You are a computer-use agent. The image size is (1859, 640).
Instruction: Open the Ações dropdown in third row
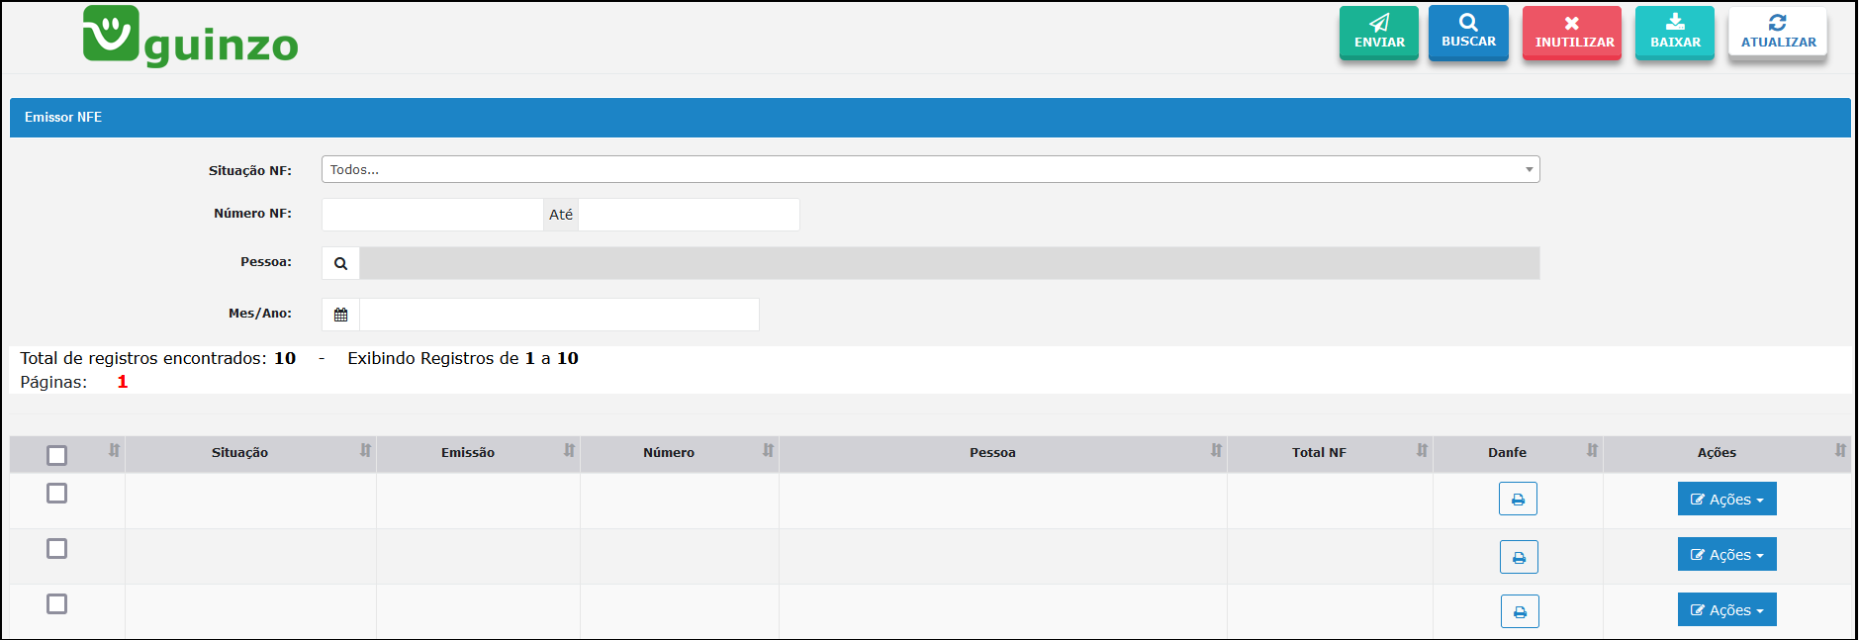pos(1726,609)
